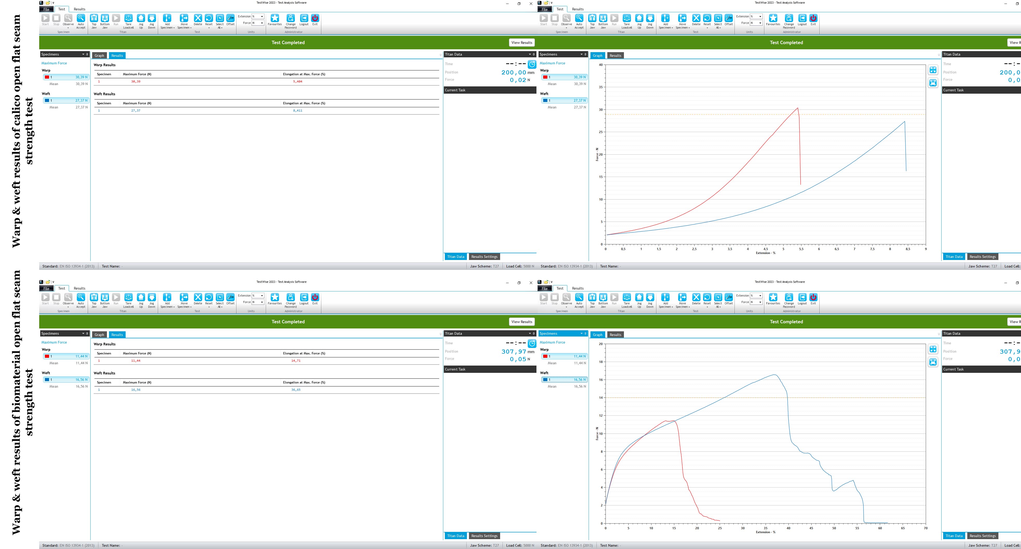The height and width of the screenshot is (549, 1021).
Task: Open Results Settings in the calico graph window
Action: (982, 257)
